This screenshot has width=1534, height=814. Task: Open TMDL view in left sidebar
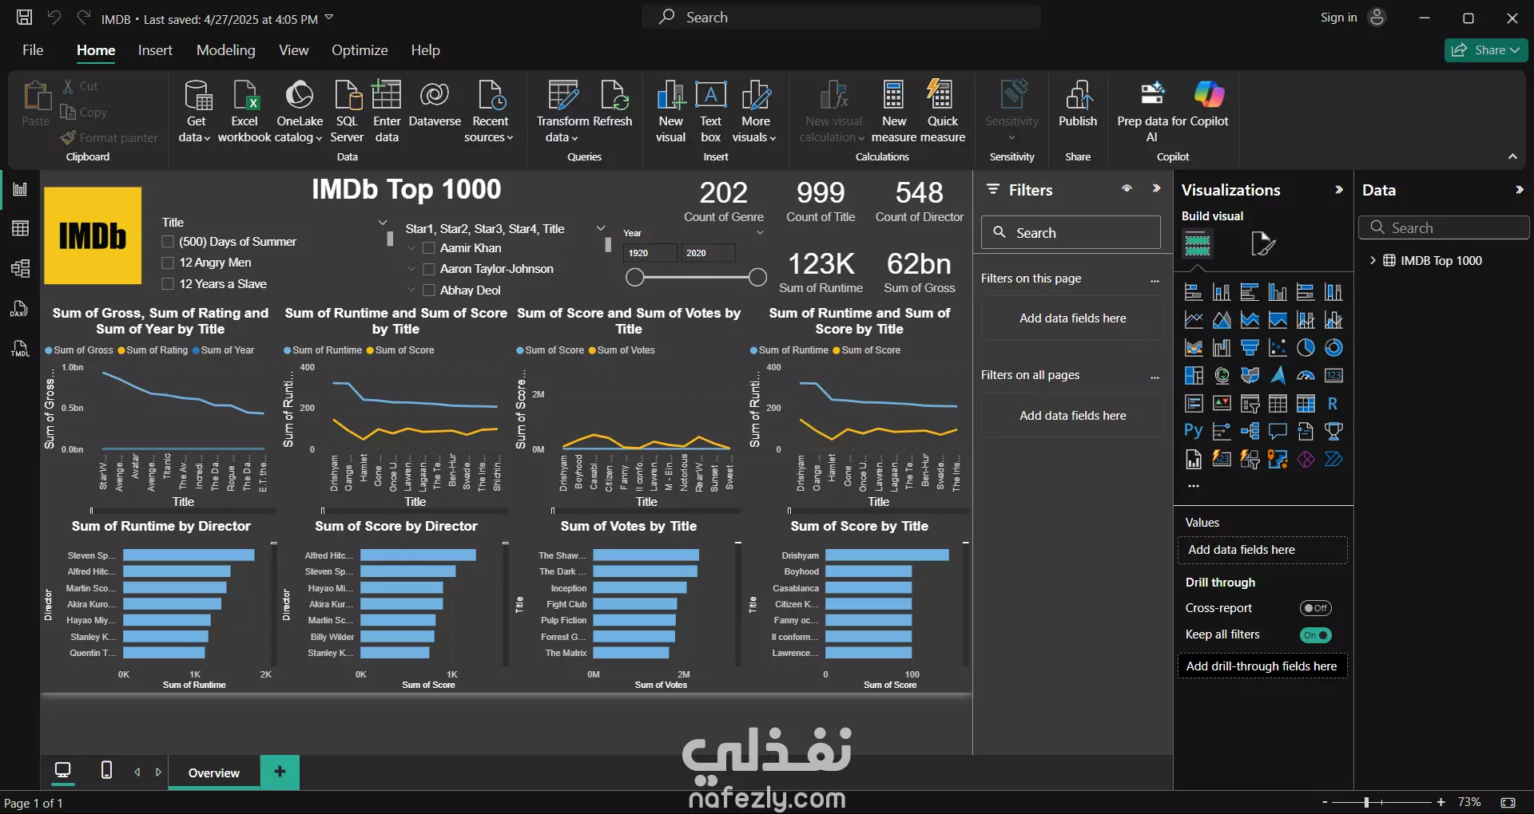[x=20, y=349]
